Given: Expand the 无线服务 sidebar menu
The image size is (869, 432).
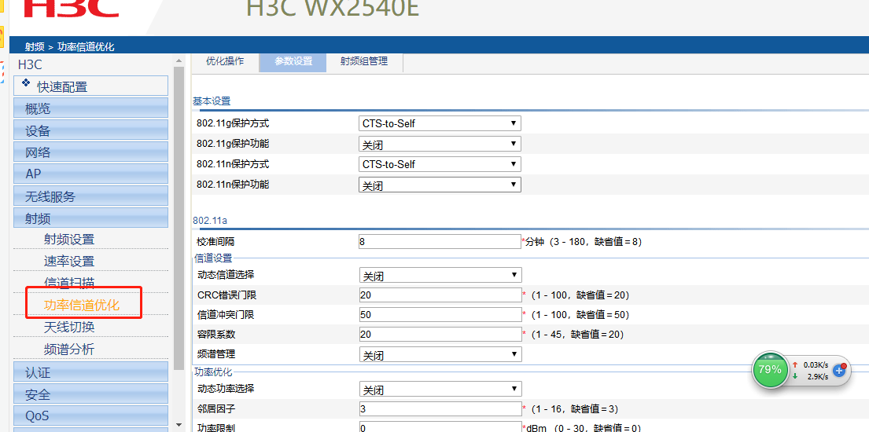Looking at the screenshot, I should [x=91, y=196].
